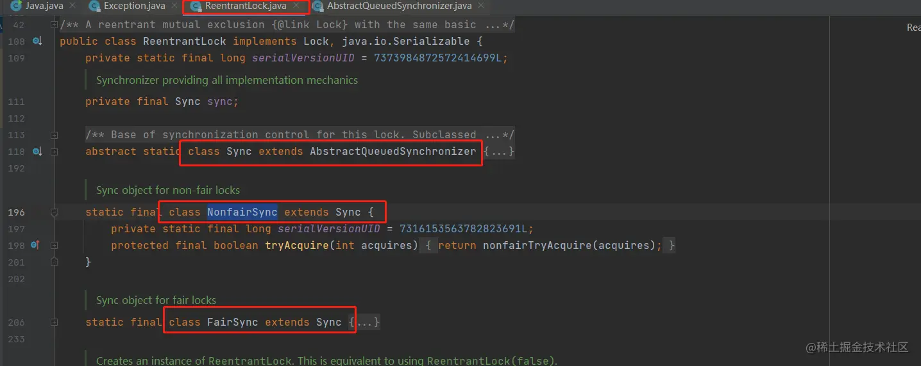921x366 pixels.
Task: Click the override gutter icon on line 198
Action: [x=36, y=245]
